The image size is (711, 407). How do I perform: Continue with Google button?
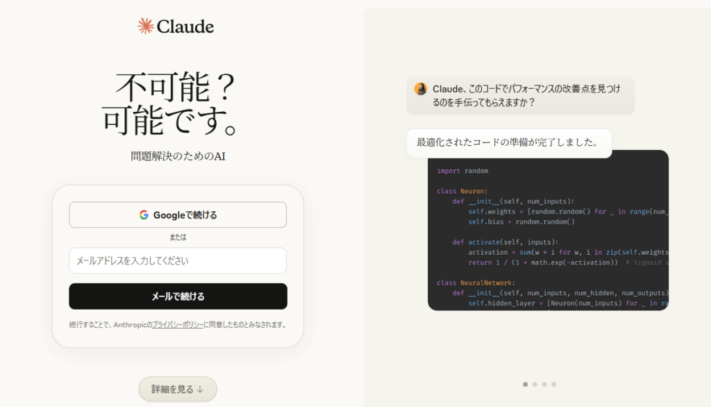[x=178, y=215]
